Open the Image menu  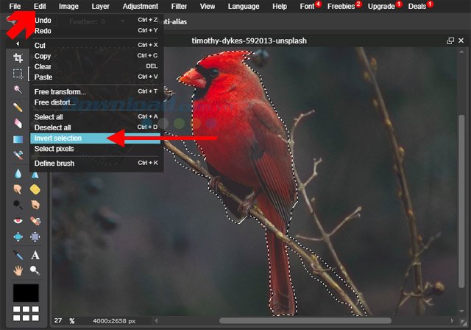(68, 7)
